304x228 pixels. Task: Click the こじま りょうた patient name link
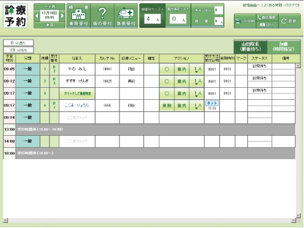pos(77,105)
